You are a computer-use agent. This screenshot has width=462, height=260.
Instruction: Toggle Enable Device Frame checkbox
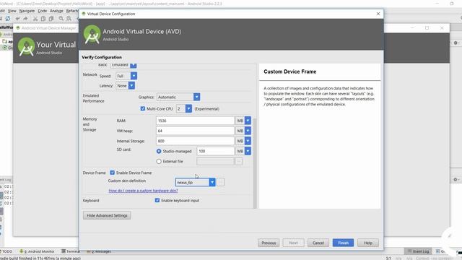click(x=113, y=173)
